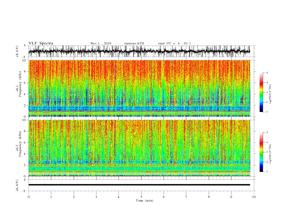This screenshot has height=221, width=286.
Task: Click the ch.2 spectrogram panel
Action: (139, 148)
